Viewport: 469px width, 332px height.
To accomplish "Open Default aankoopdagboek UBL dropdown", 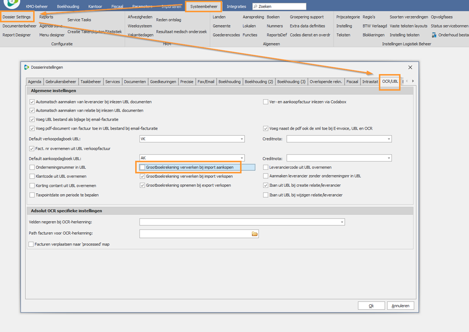I will pyautogui.click(x=242, y=158).
